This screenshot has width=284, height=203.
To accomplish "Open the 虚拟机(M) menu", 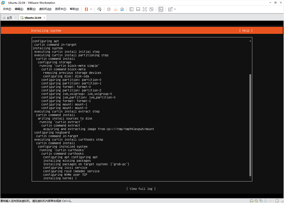I will coord(45,9).
